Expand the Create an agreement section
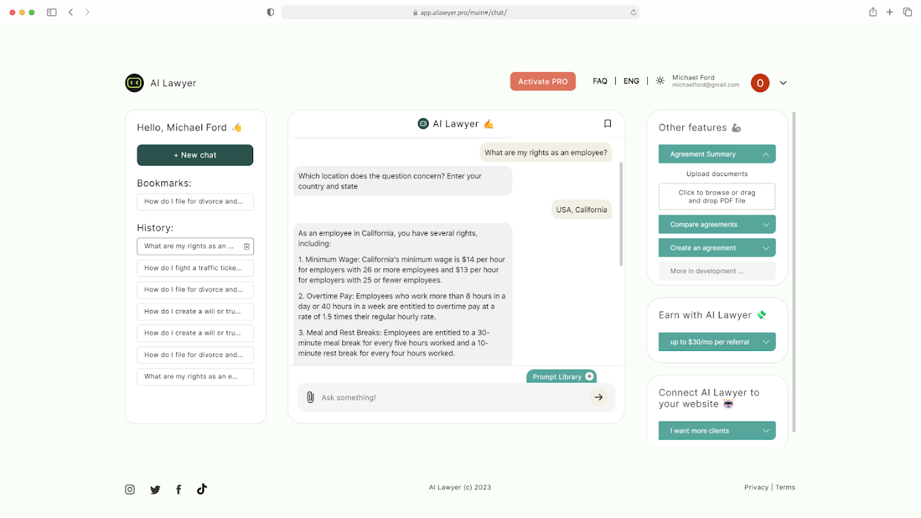The width and height of the screenshot is (921, 518). pyautogui.click(x=717, y=248)
